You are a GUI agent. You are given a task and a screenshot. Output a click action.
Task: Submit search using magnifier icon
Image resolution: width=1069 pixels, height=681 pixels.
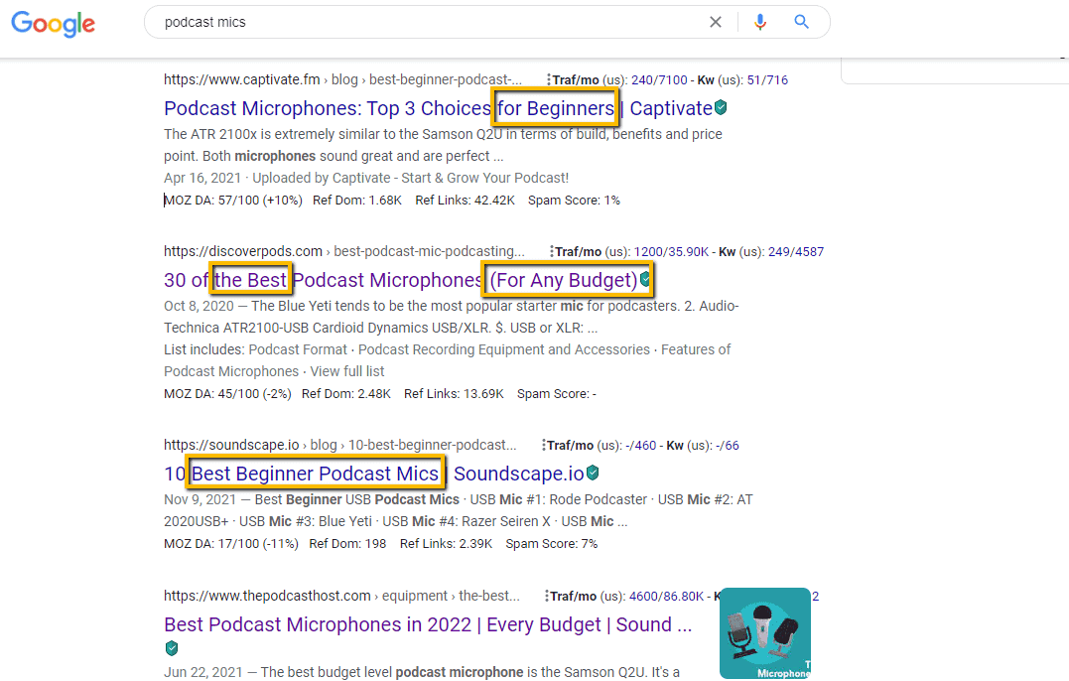pyautogui.click(x=802, y=22)
